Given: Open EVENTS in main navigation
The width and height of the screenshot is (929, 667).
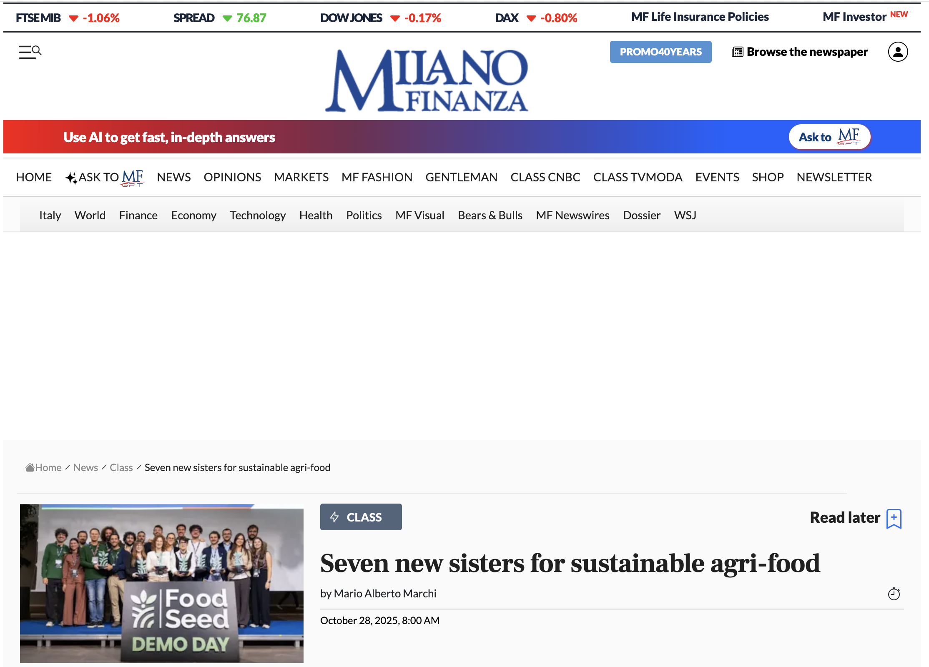Looking at the screenshot, I should tap(717, 177).
